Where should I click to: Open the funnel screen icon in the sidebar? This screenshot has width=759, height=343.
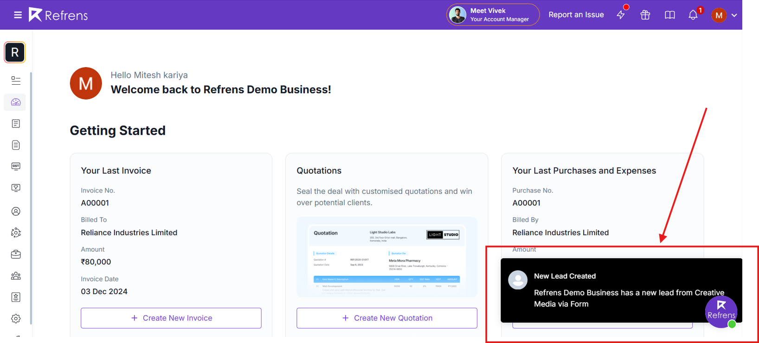16,188
